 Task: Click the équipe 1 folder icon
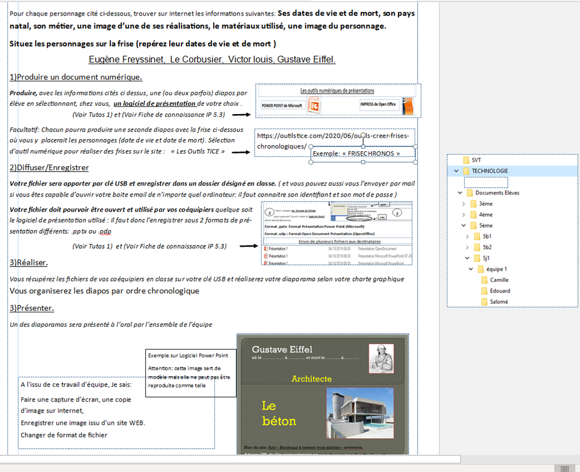pos(481,269)
